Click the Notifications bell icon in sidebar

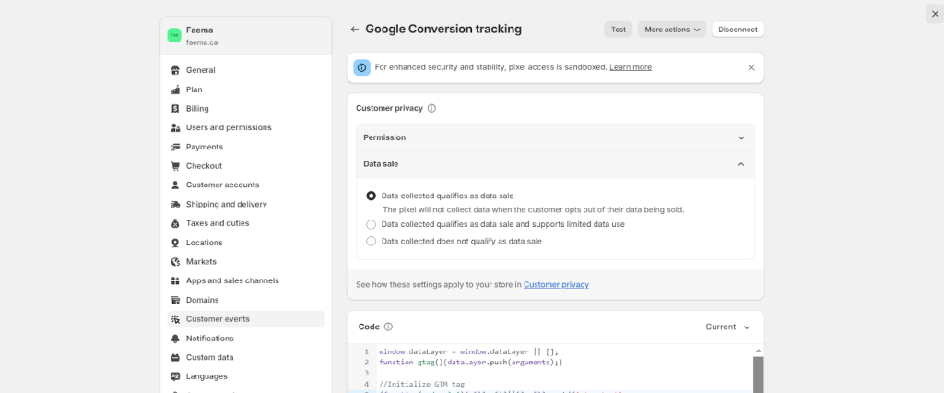(x=175, y=339)
